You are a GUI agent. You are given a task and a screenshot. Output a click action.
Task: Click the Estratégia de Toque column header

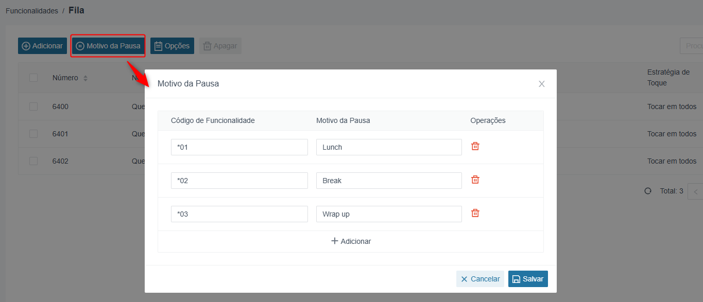(668, 78)
